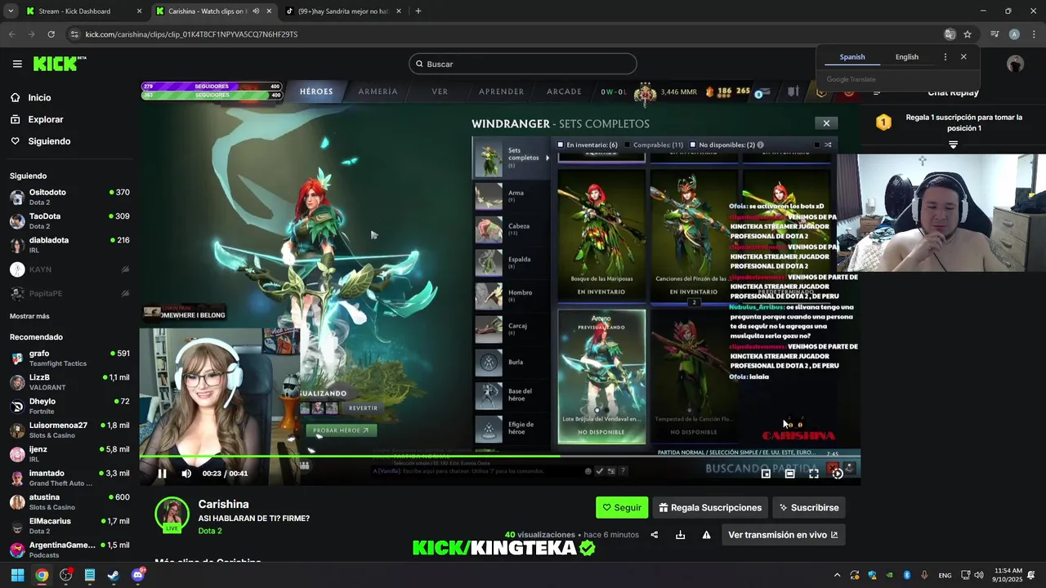The height and width of the screenshot is (588, 1046).
Task: Share the clip
Action: 654,535
